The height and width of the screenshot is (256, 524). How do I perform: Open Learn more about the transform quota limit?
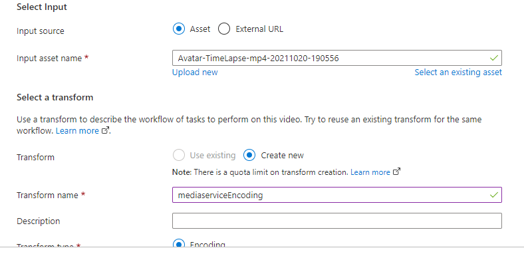(370, 172)
